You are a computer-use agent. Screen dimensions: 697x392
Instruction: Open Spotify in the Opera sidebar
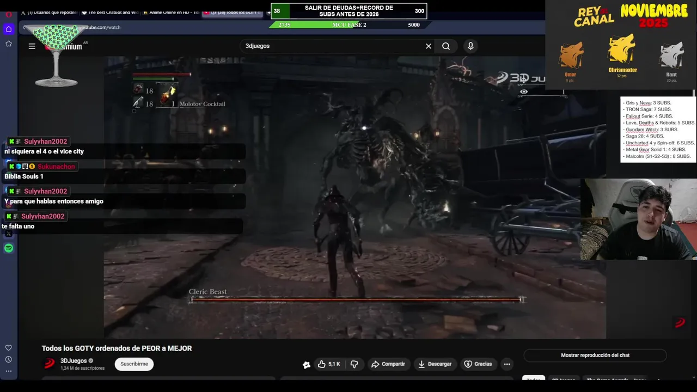tap(9, 248)
